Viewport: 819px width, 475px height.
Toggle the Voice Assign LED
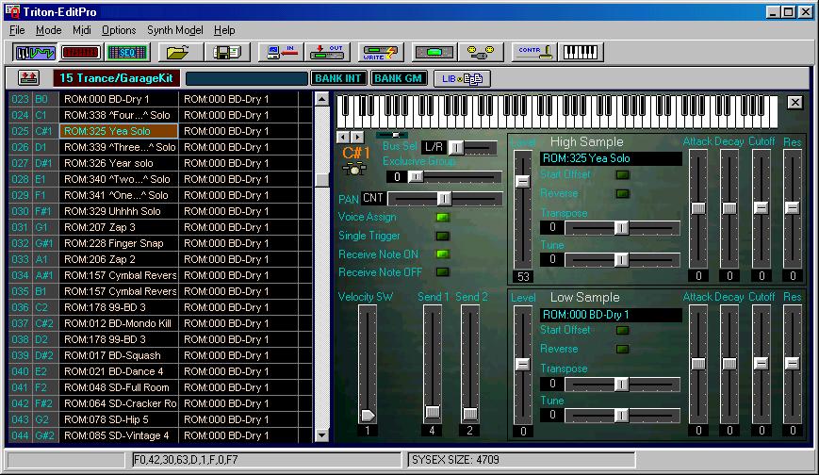coord(441,218)
